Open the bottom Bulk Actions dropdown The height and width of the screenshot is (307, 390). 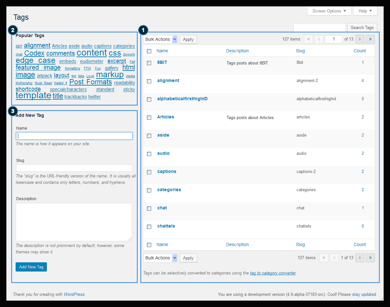pos(160,258)
